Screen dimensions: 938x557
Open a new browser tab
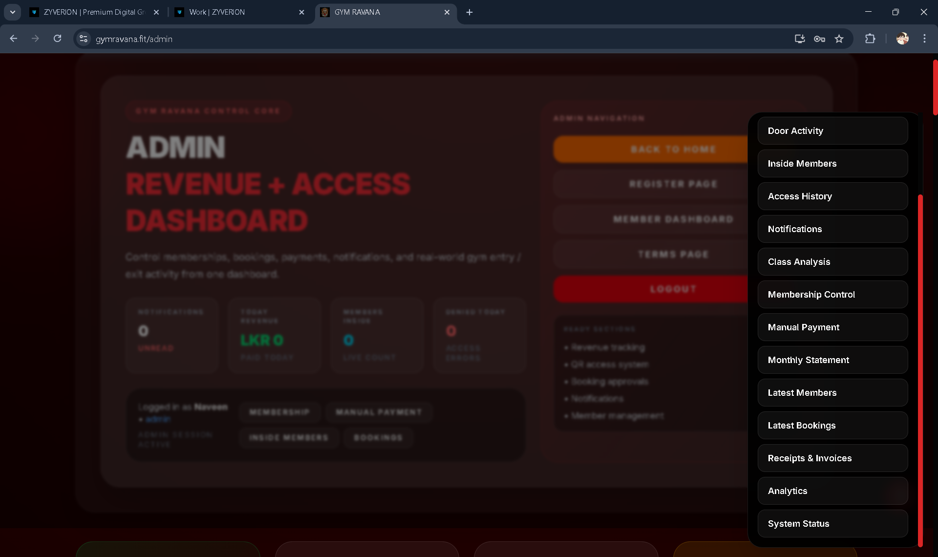point(469,12)
